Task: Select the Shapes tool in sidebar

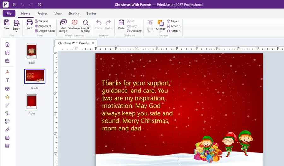Action: [8, 113]
